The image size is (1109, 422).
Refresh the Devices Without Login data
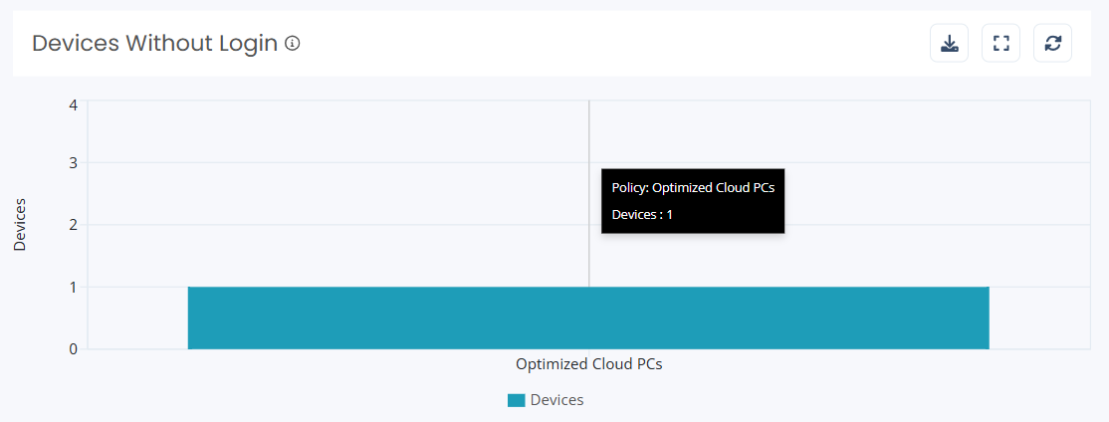click(1053, 43)
